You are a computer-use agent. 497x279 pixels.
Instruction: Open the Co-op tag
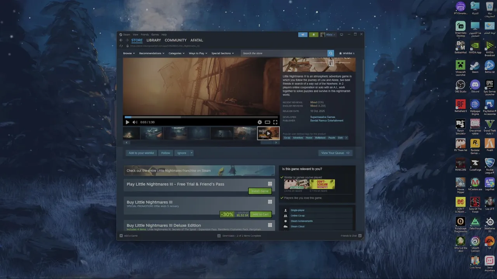point(287,138)
